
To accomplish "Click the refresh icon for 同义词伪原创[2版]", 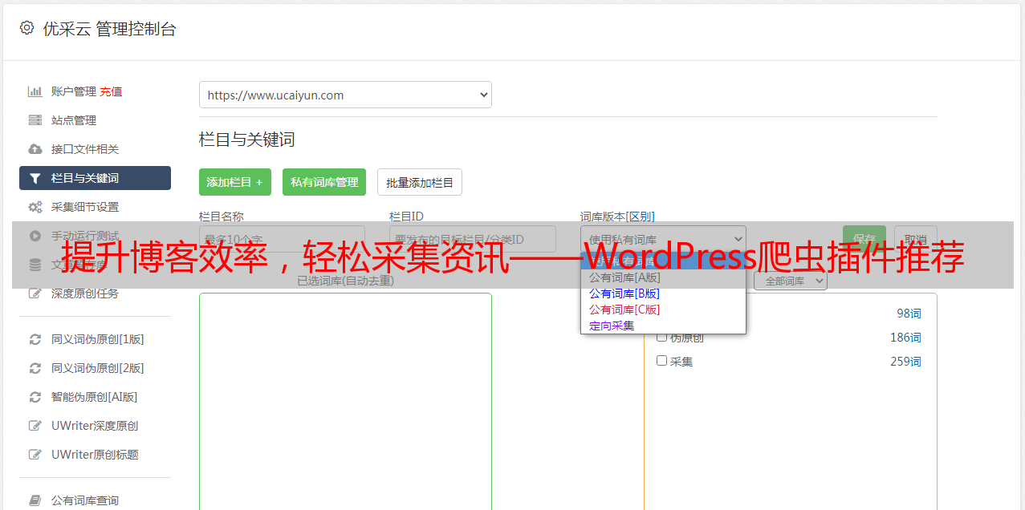I will (x=35, y=368).
